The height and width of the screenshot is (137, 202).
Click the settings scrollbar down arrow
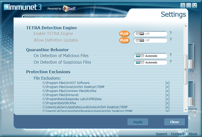(x=186, y=110)
